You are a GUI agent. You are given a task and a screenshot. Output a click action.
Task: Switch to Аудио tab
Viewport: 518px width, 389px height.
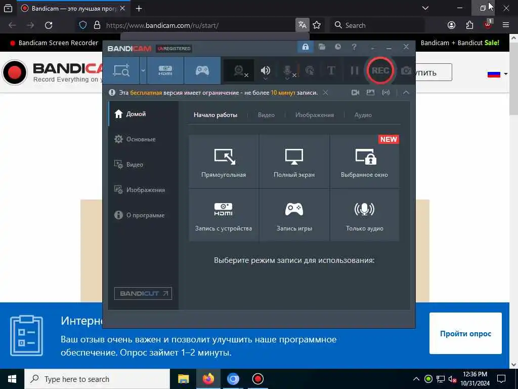click(363, 115)
